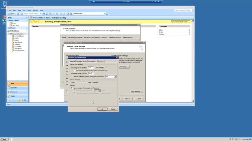The height and width of the screenshot is (141, 252).
Task: Click the Outgoing server (SMTP) port field
Action: 91,73
